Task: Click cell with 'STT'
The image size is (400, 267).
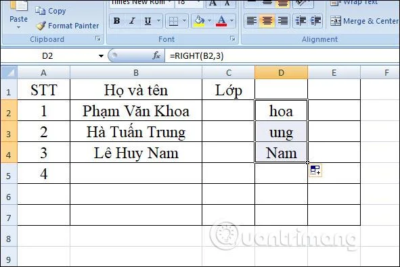Action: click(43, 90)
